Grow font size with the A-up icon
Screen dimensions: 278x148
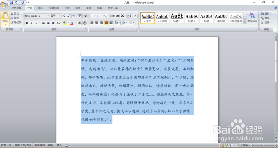point(64,16)
